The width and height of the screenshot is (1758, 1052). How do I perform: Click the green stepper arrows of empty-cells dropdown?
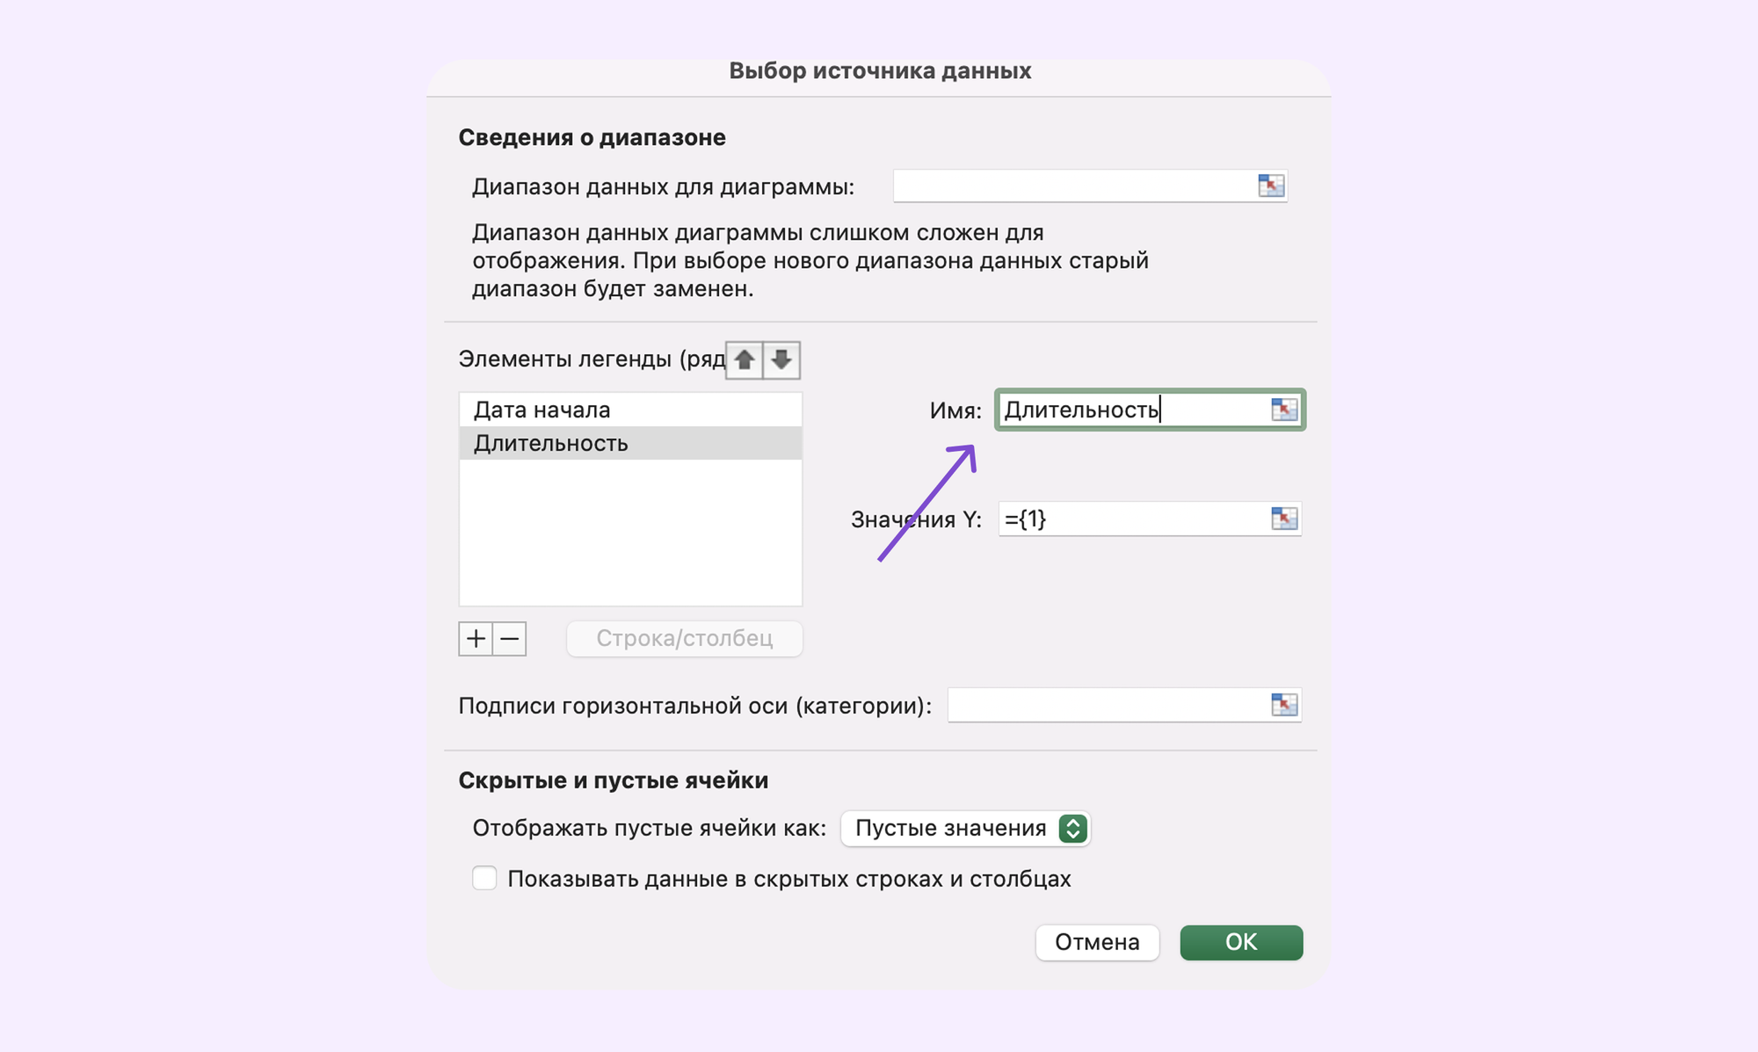1072,828
